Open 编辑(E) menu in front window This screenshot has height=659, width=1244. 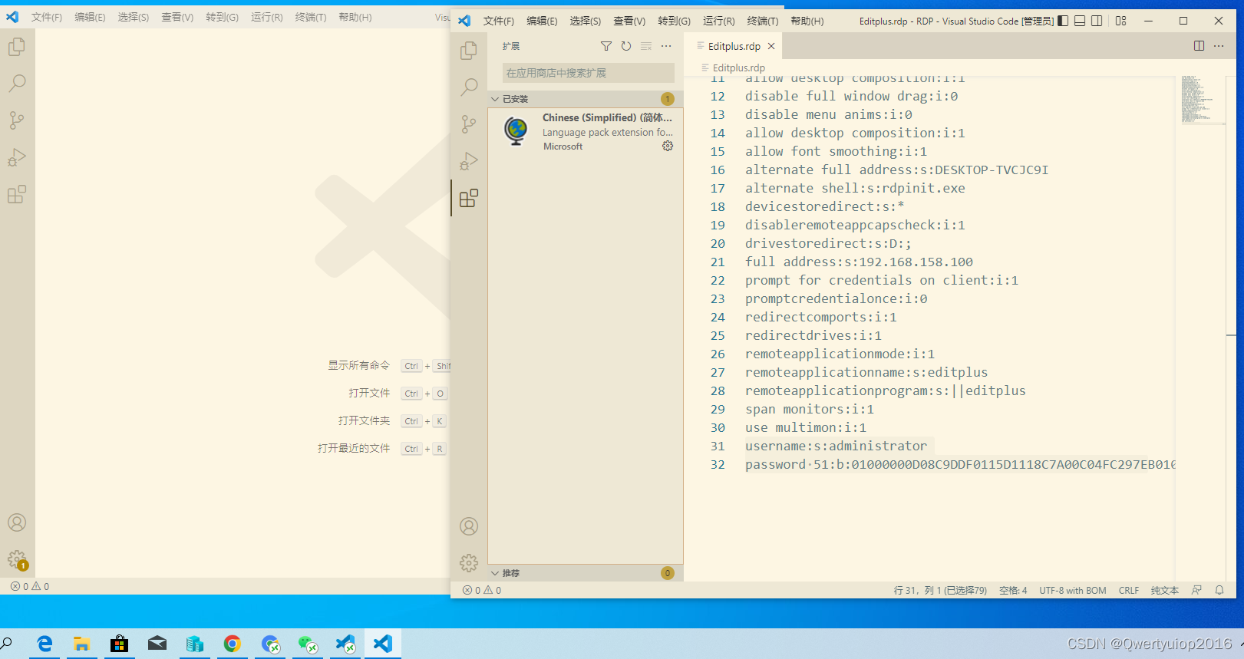coord(542,21)
